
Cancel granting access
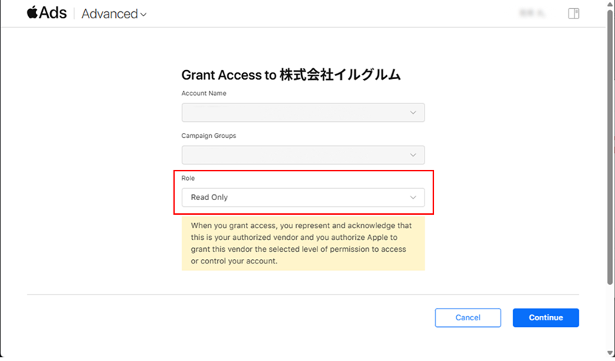click(x=467, y=317)
